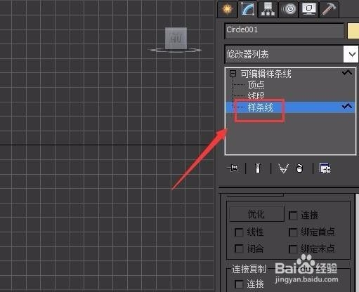This screenshot has width=359, height=292.
Task: Click the Circle001 object name field
Action: point(285,30)
